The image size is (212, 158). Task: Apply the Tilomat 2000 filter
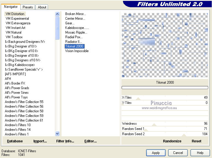(156, 153)
